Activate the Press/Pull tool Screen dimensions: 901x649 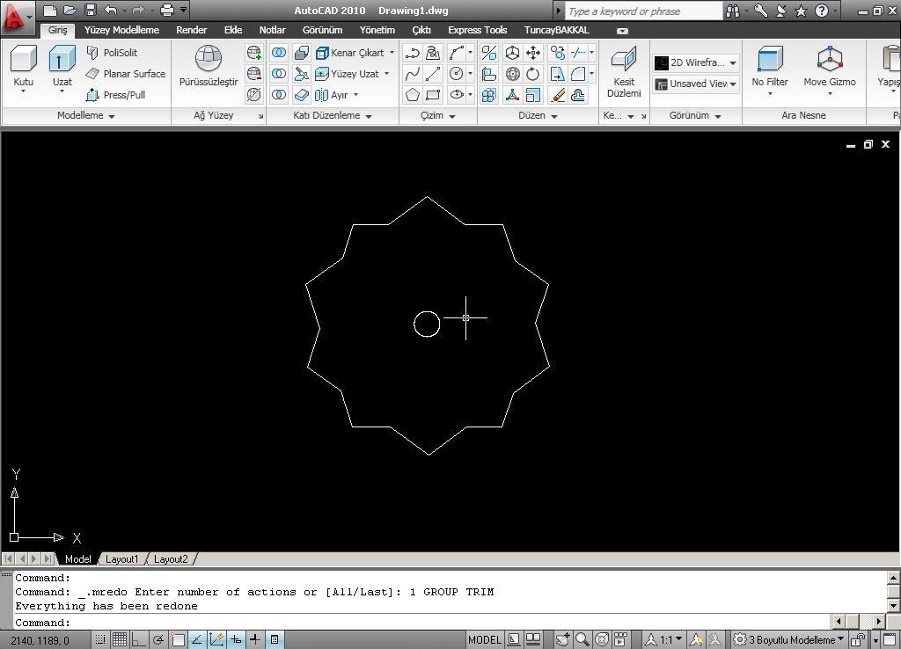(115, 95)
